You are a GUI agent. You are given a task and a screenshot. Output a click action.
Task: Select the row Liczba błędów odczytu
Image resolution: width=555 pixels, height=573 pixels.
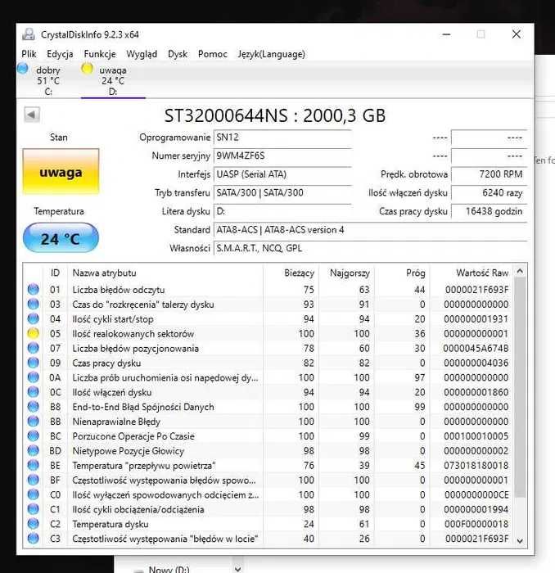[x=268, y=290]
